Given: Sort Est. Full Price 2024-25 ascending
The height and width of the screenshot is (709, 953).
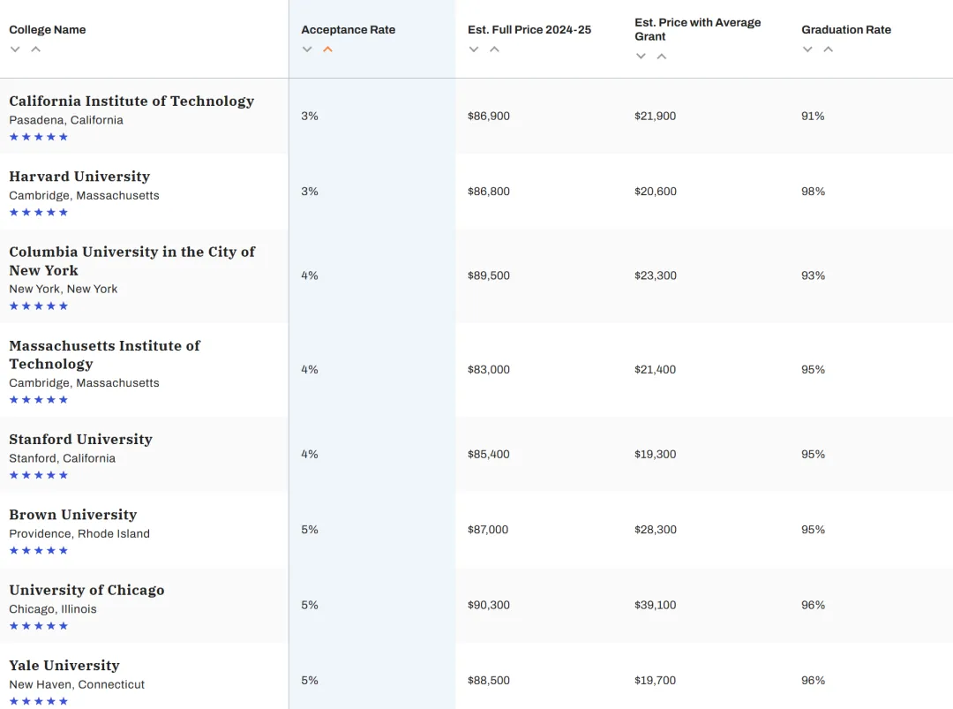Looking at the screenshot, I should (x=494, y=49).
